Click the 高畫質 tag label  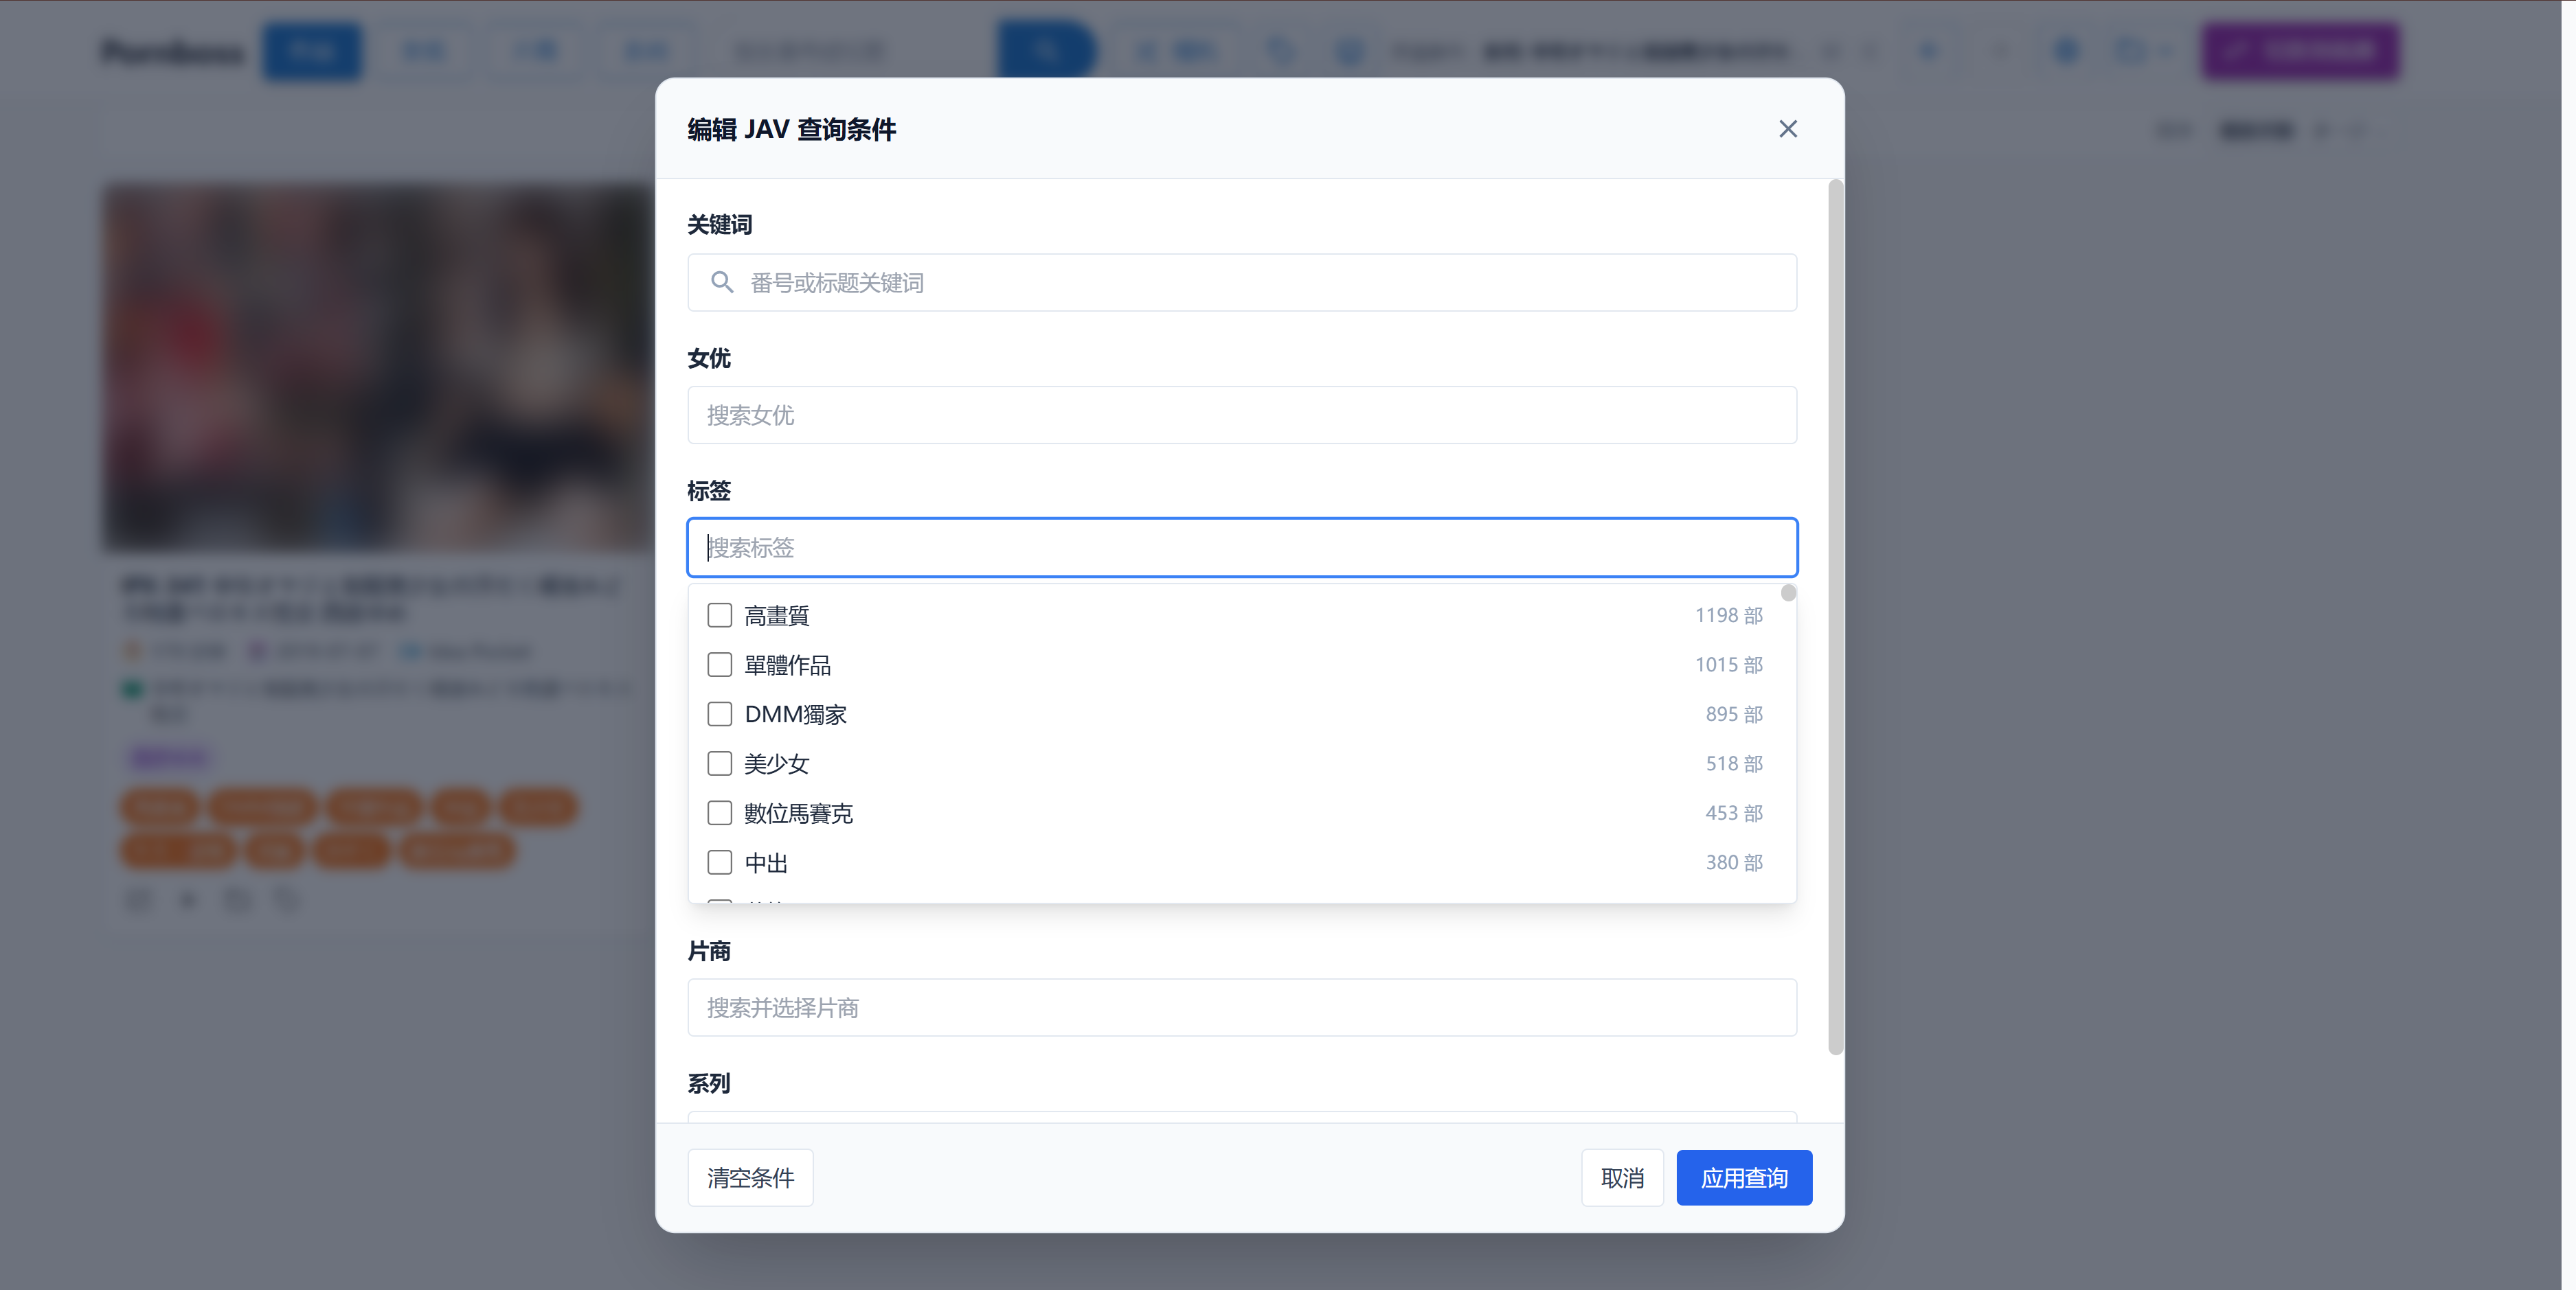pyautogui.click(x=777, y=616)
